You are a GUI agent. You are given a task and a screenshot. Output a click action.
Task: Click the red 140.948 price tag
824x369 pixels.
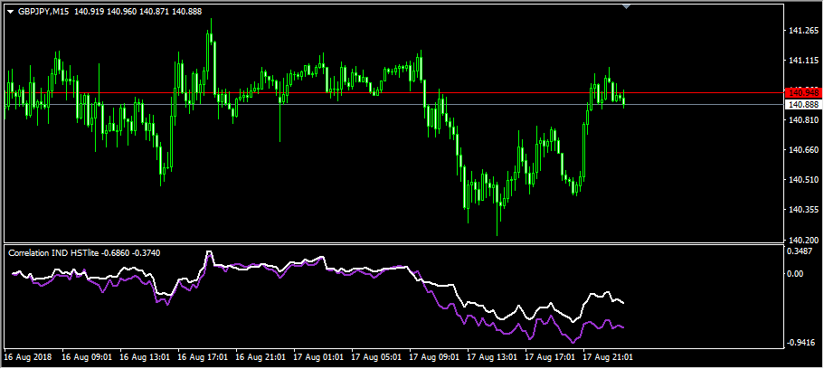pyautogui.click(x=803, y=92)
